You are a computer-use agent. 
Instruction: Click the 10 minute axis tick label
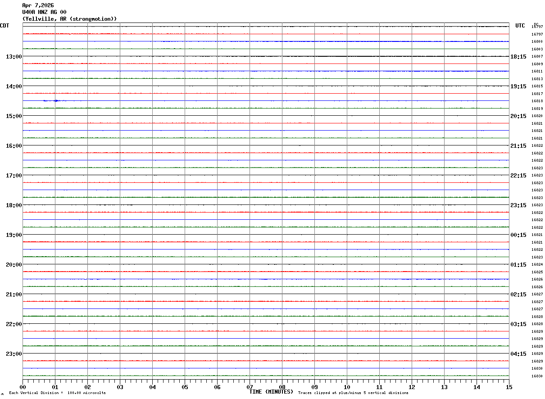click(347, 387)
